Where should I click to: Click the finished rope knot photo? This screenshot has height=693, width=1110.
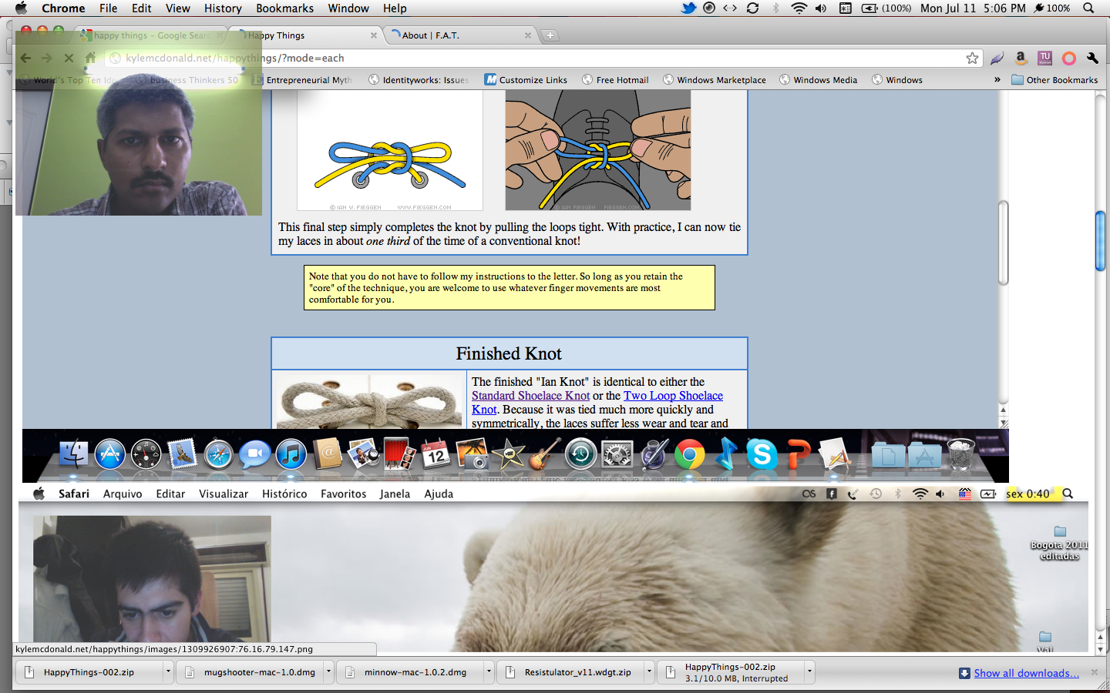(369, 400)
